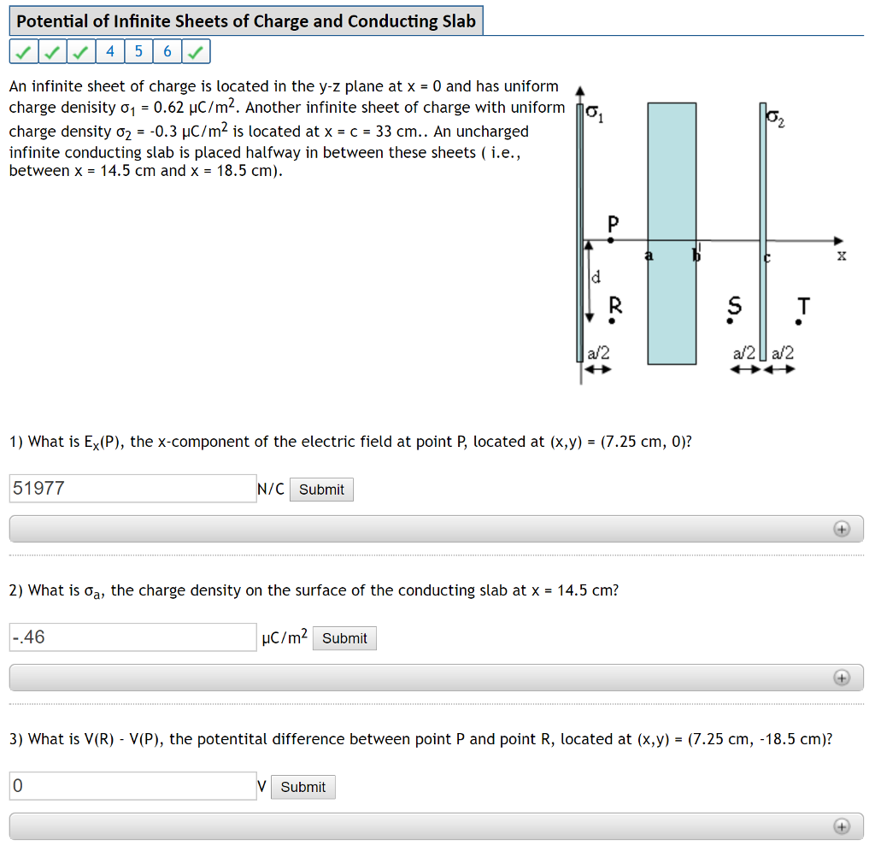The height and width of the screenshot is (851, 875).
Task: Go to question 6 box
Action: pyautogui.click(x=167, y=52)
